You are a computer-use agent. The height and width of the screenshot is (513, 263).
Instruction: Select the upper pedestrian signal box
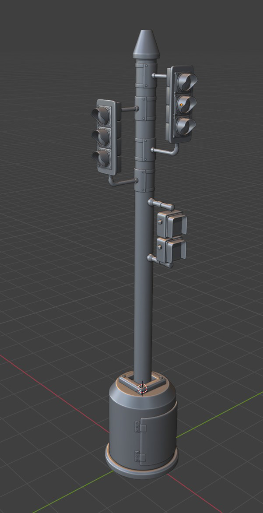[x=172, y=224]
